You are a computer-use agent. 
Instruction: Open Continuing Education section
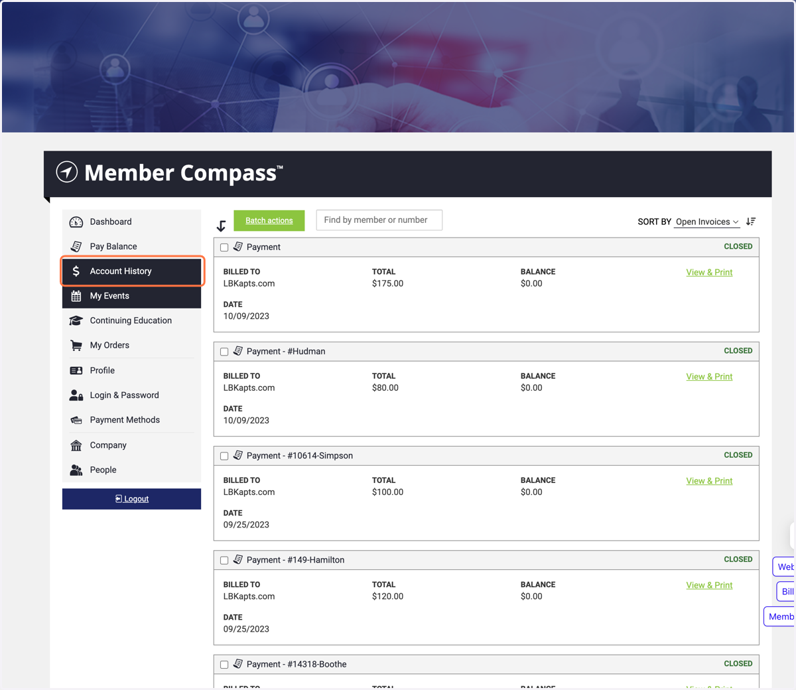pos(131,320)
